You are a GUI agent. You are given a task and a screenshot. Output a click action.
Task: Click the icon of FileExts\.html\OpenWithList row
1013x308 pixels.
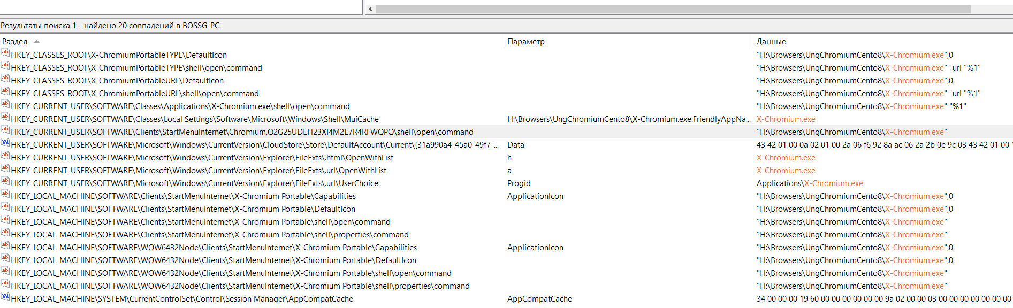[x=5, y=156]
